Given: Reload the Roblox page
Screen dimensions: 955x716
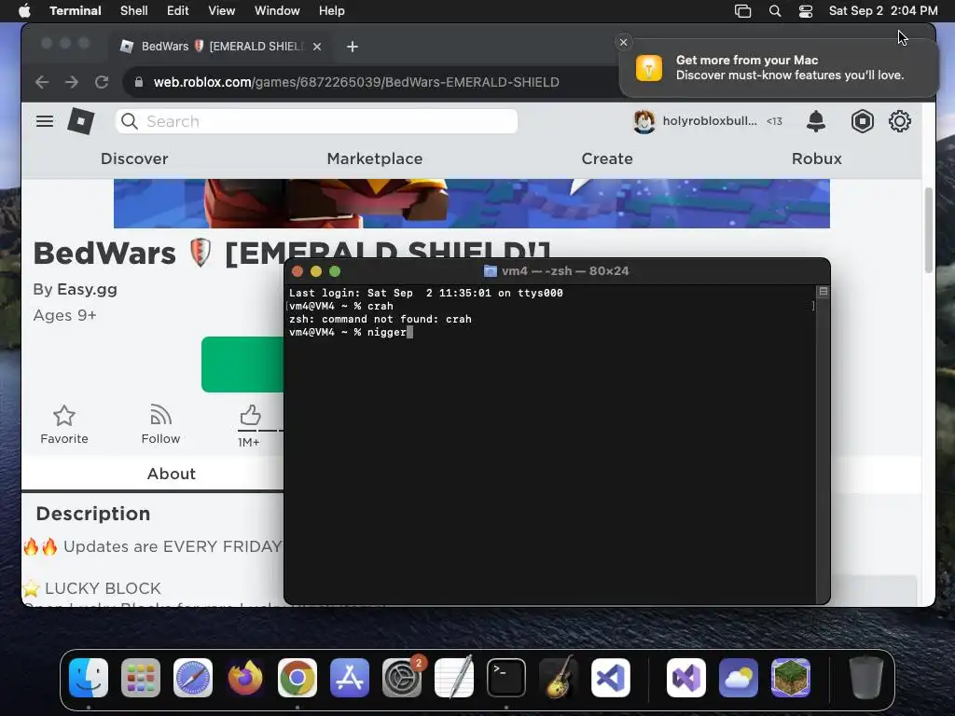Looking at the screenshot, I should [x=102, y=82].
